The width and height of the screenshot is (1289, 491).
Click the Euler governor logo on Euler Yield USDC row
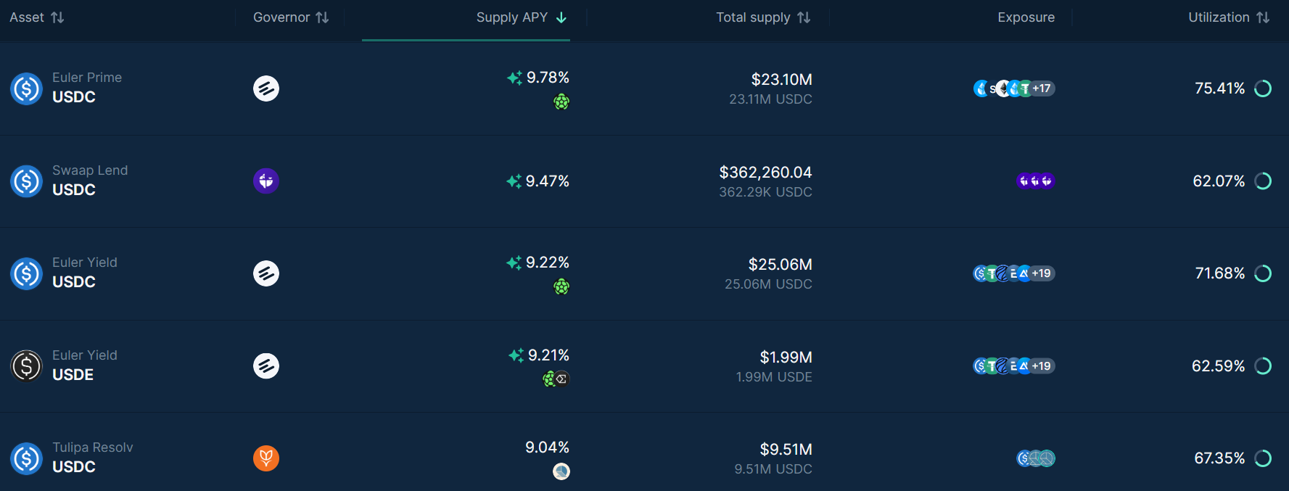265,273
